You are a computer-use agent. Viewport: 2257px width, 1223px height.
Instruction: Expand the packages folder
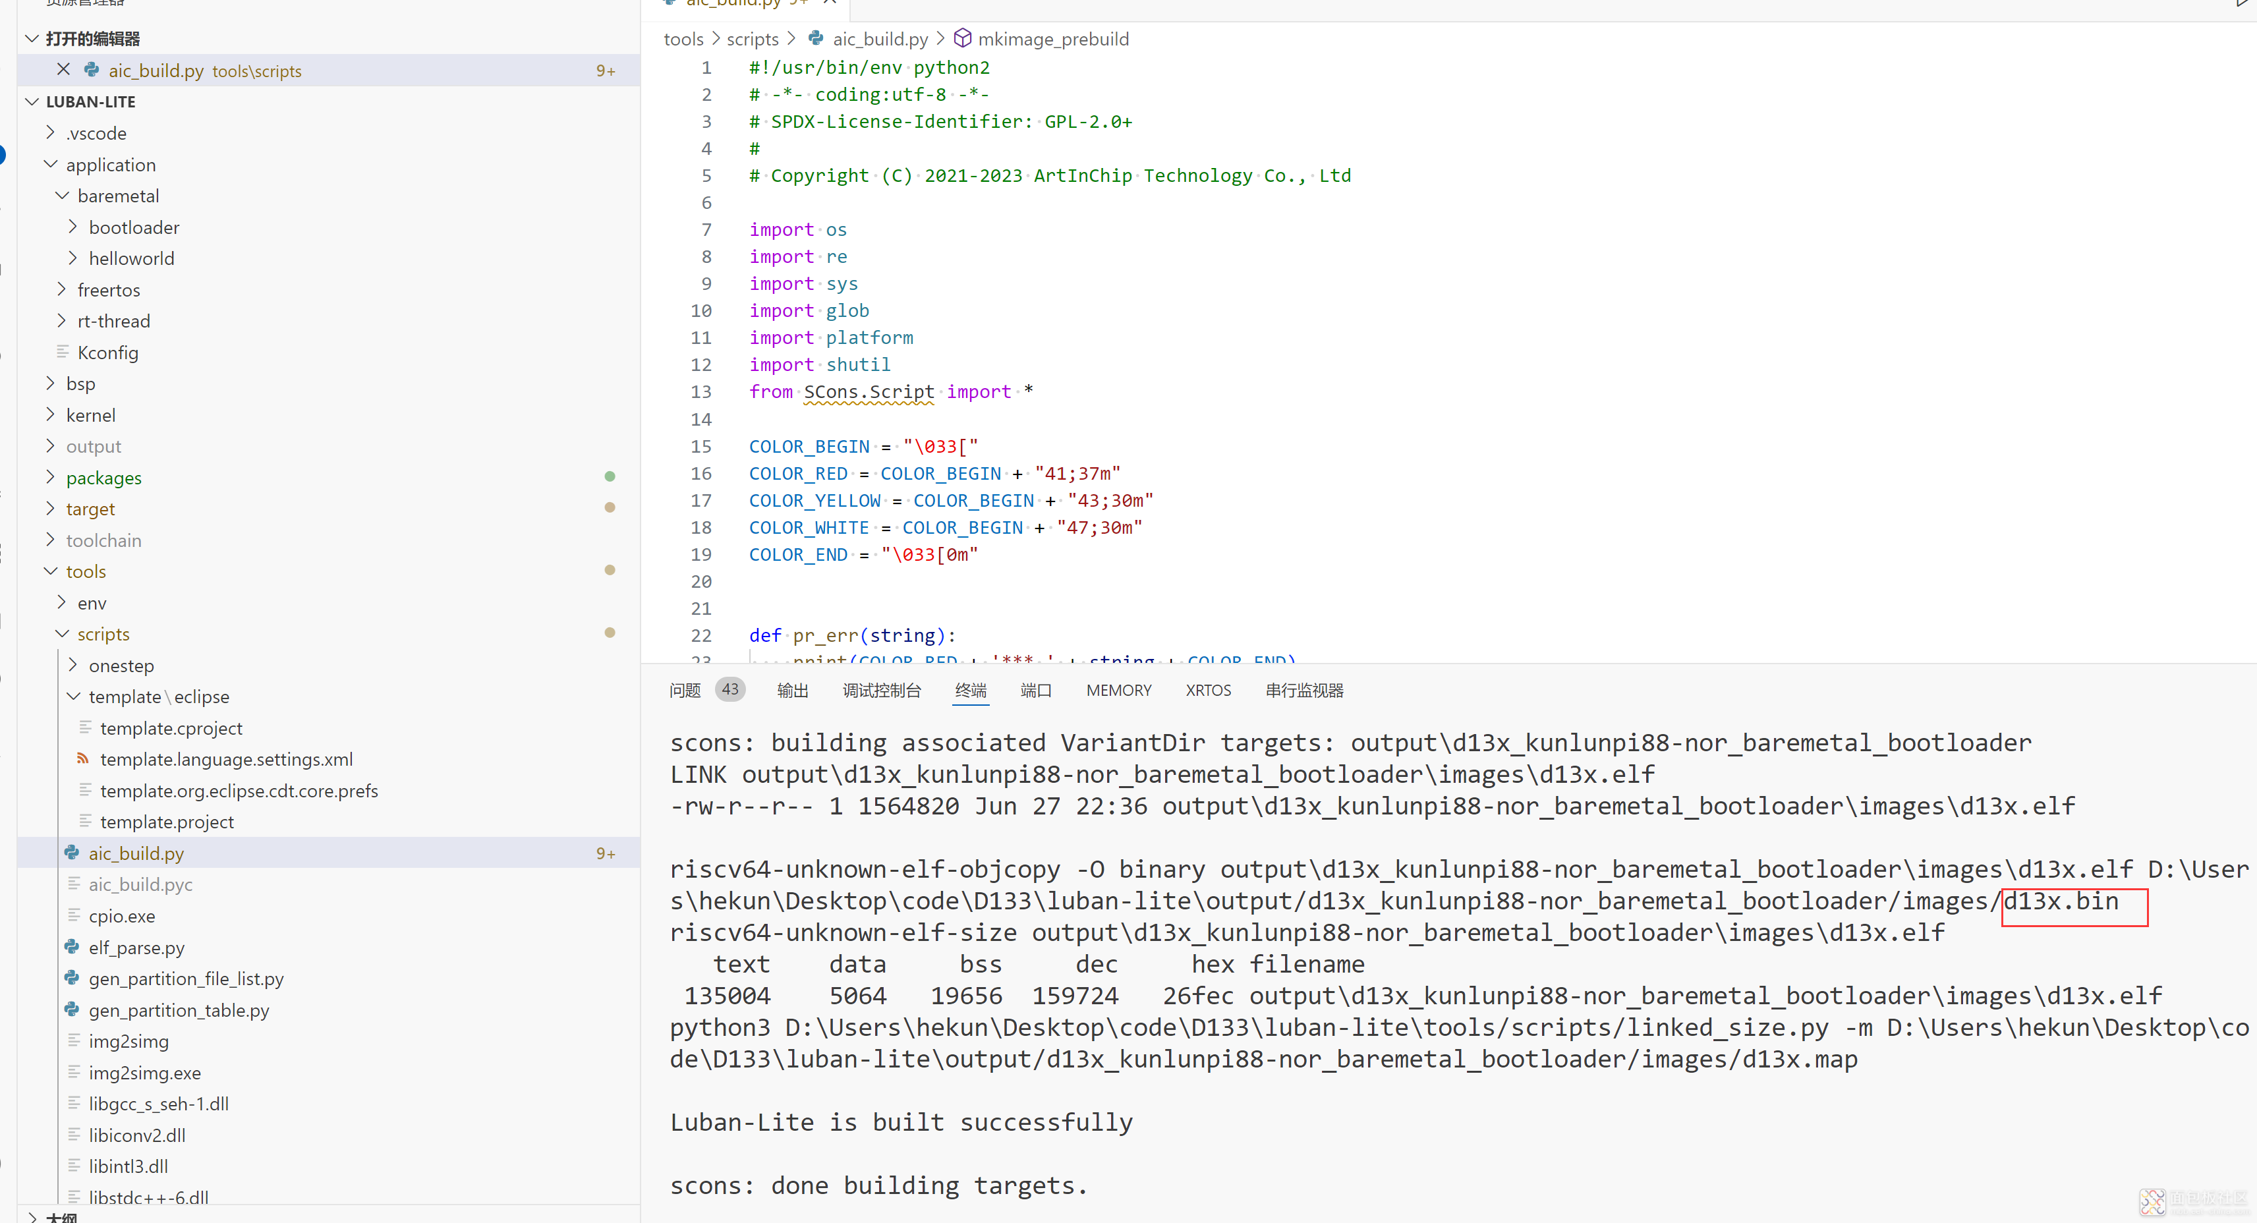click(50, 476)
